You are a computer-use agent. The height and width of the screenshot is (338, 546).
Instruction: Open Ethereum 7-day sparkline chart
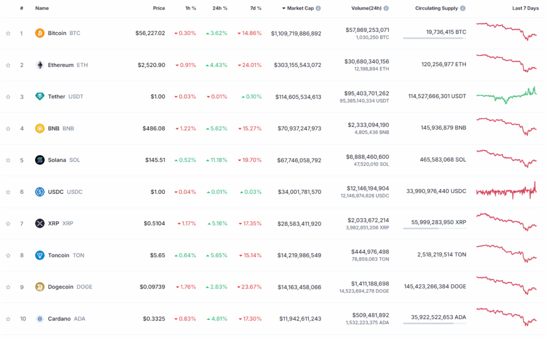tap(507, 63)
